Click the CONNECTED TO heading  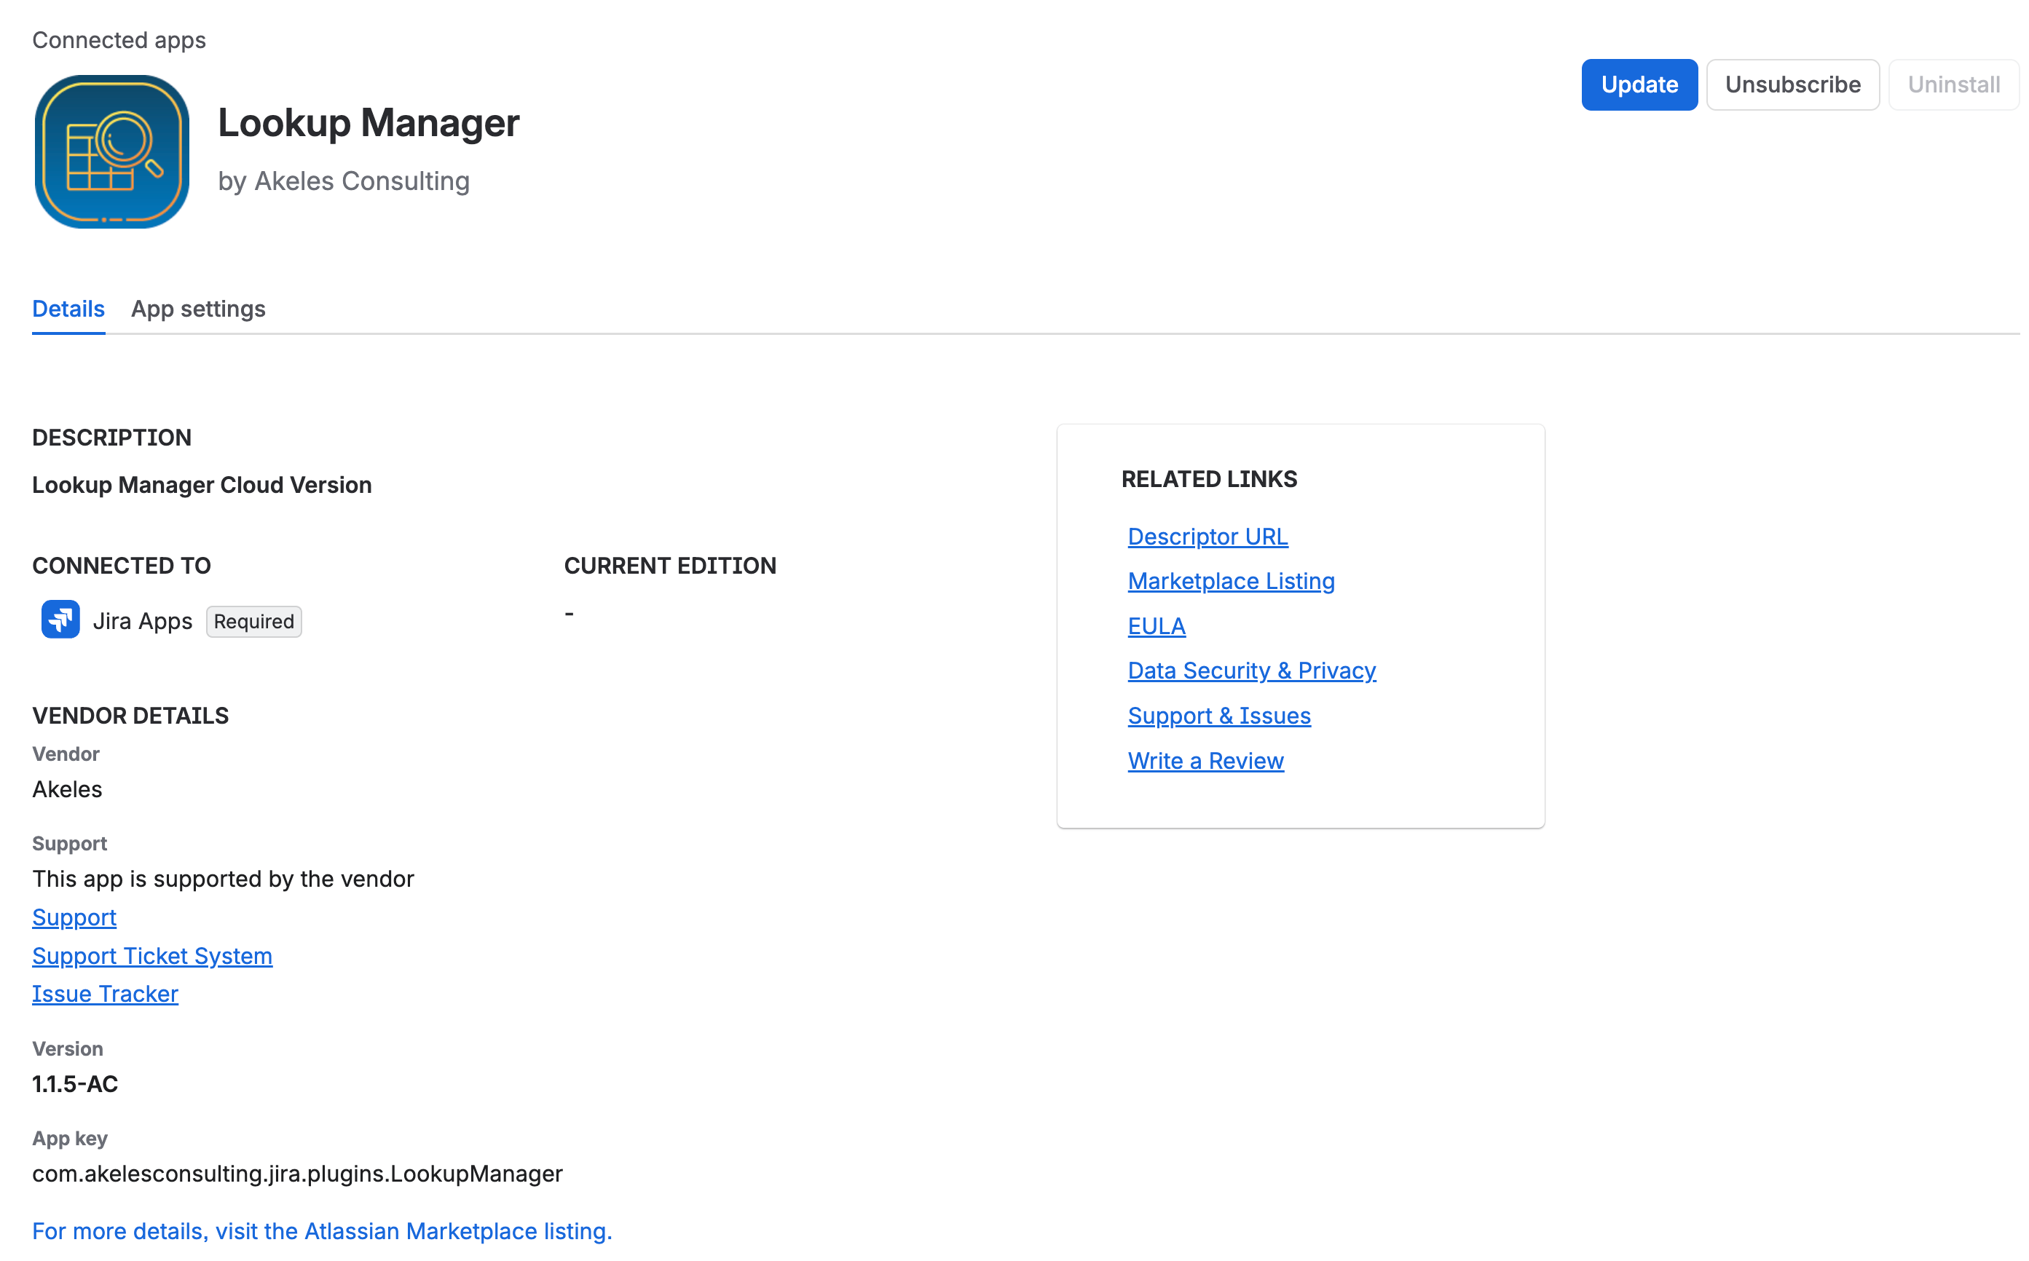tap(122, 566)
